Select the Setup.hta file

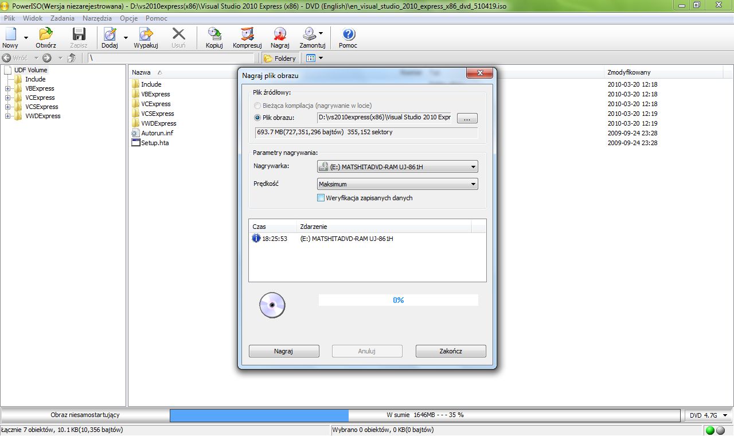click(150, 143)
